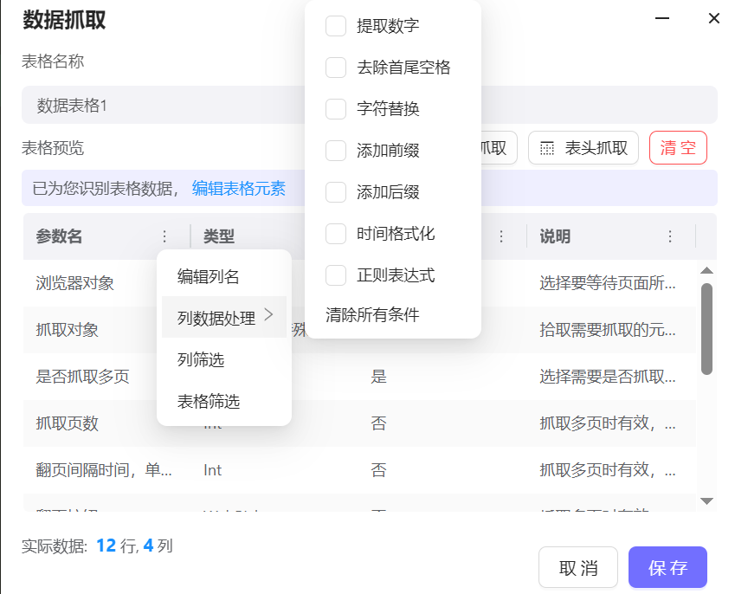Choose 列筛选 in the column menu
735x594 pixels.
201,359
